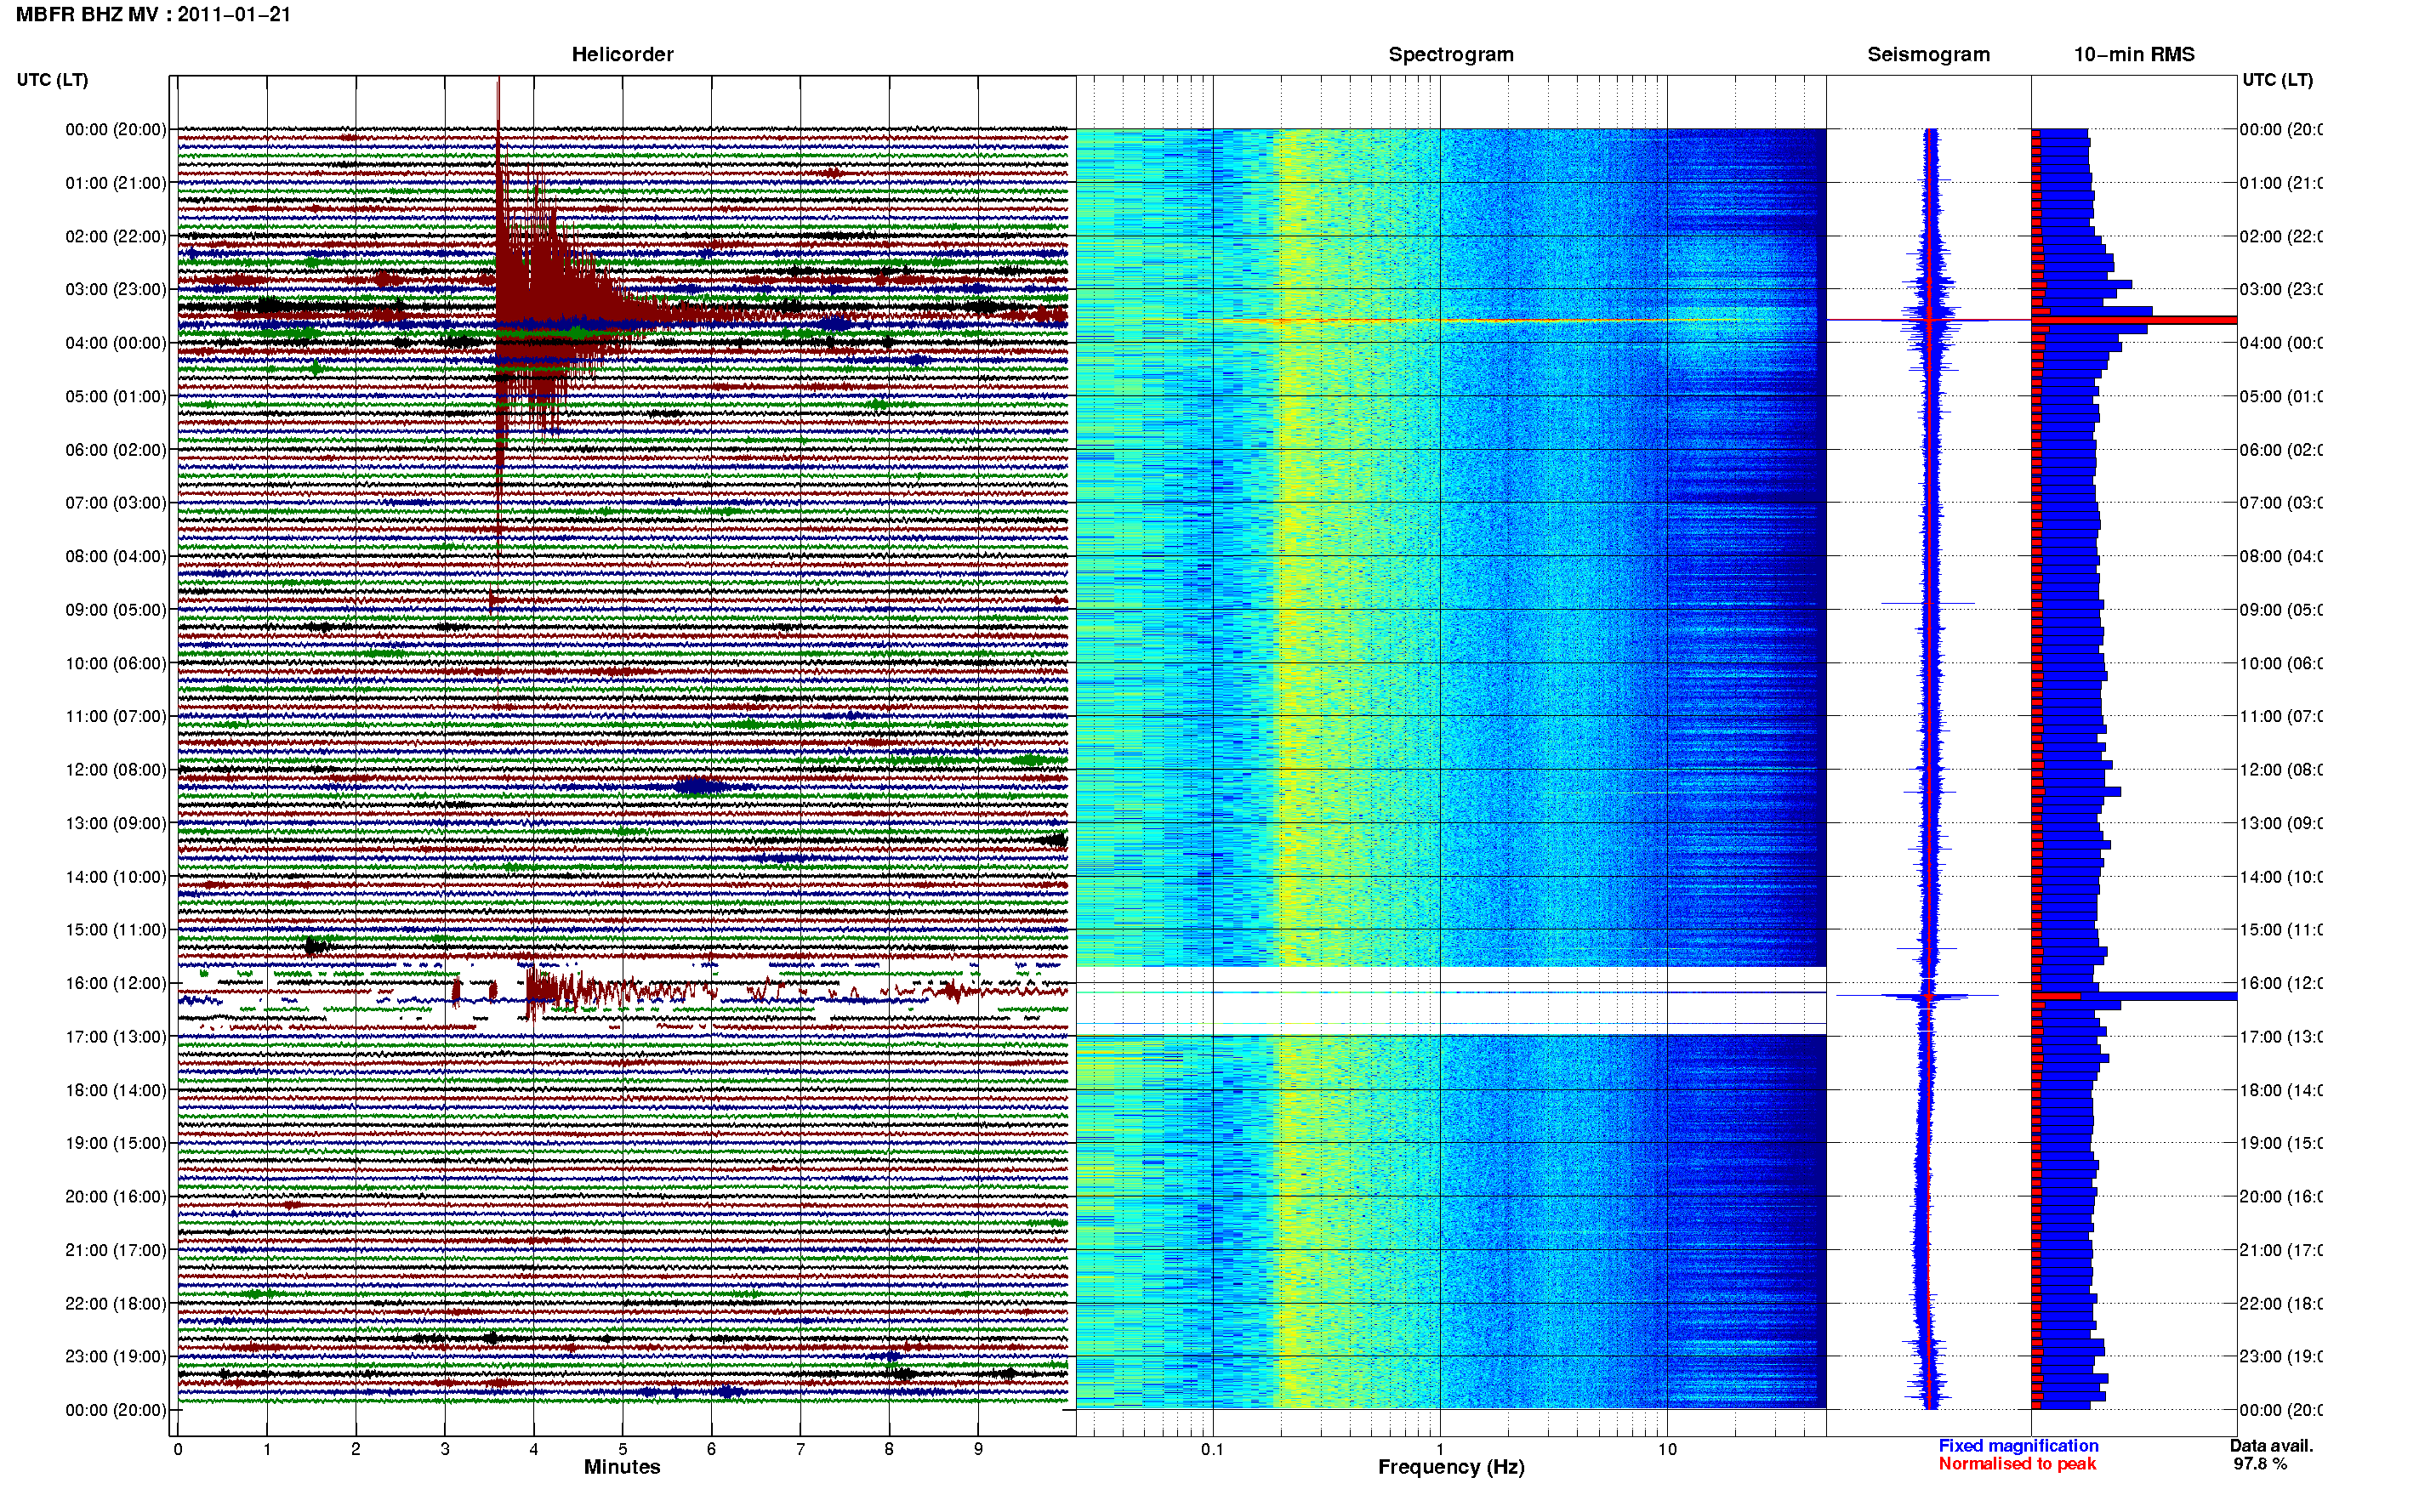
Task: Click the 'Data avail.' label
Action: pos(2271,1446)
